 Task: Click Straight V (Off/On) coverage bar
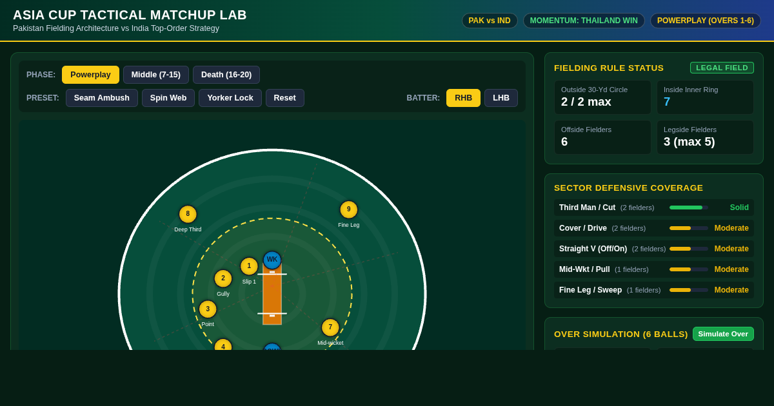click(689, 249)
